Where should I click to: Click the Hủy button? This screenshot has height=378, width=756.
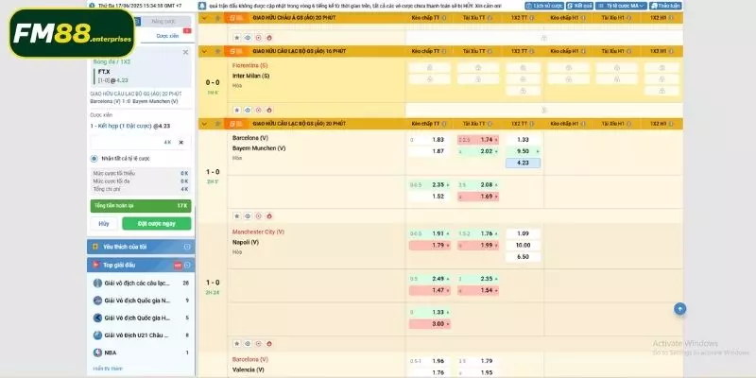coord(104,224)
